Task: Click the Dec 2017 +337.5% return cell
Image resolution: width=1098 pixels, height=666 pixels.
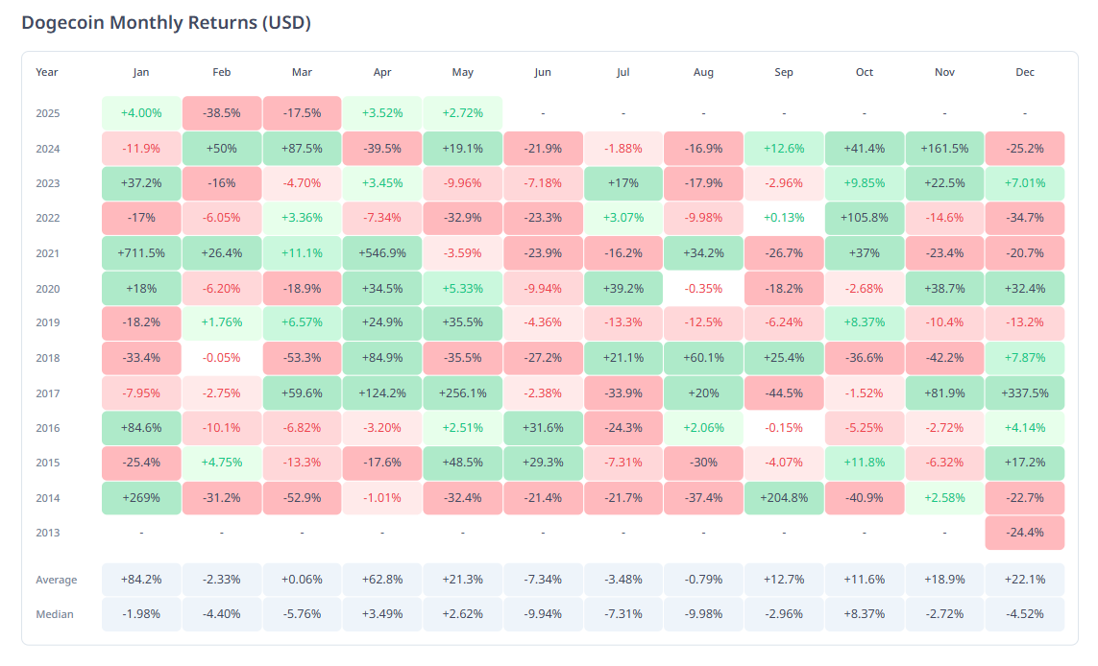Action: click(1024, 392)
